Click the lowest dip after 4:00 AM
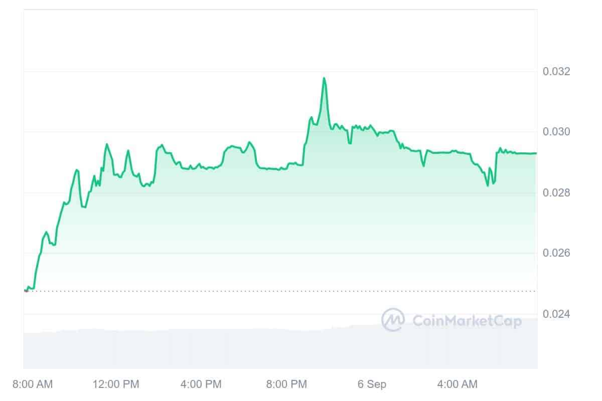Screen dimensions: 602x401 [x=488, y=185]
